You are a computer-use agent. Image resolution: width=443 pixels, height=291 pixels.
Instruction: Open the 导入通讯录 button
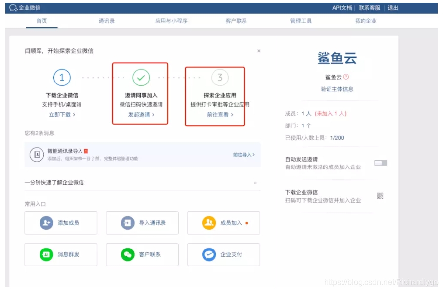(142, 223)
